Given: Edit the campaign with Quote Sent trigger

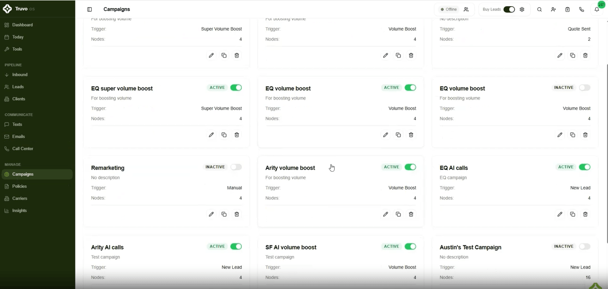Looking at the screenshot, I should [560, 56].
